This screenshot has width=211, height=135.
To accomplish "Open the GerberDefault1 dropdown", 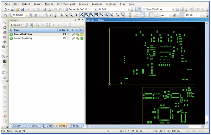I will [95, 9].
